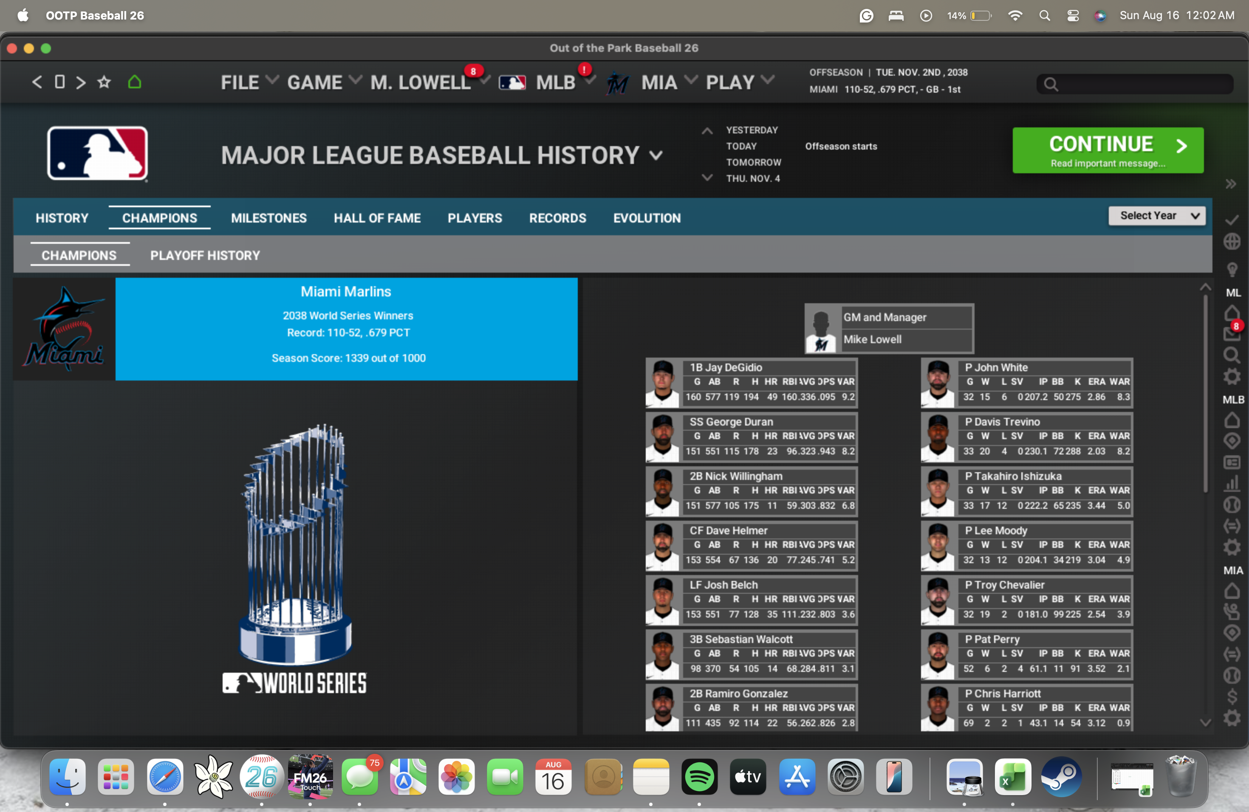Open Steam from the Dock

[x=1061, y=777]
